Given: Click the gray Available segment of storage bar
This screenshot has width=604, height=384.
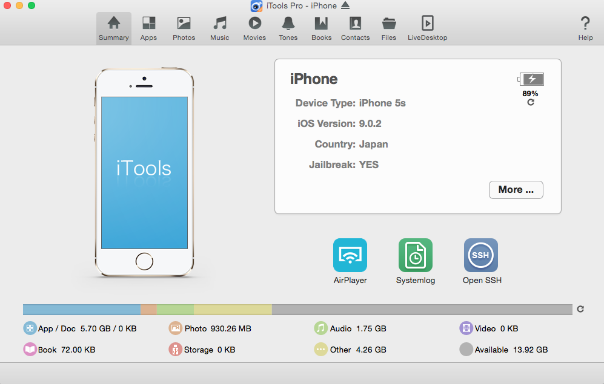Looking at the screenshot, I should coord(422,310).
